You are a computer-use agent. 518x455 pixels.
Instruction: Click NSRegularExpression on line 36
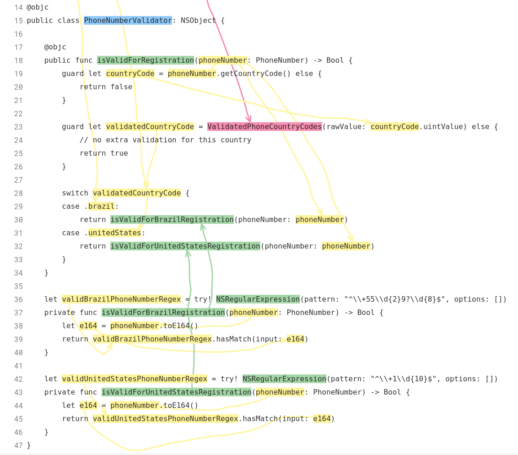(258, 299)
